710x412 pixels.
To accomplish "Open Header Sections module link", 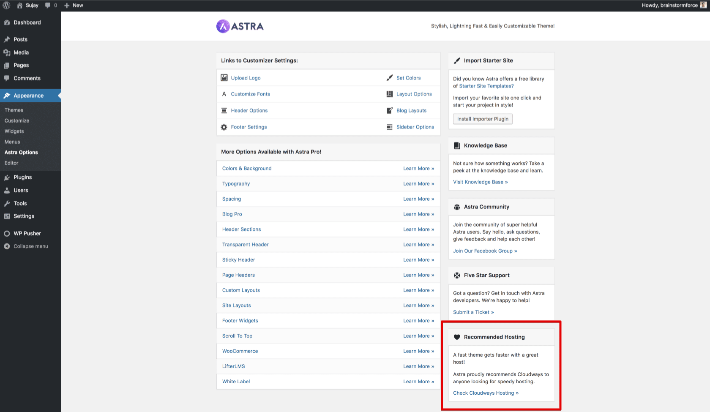I will (x=242, y=229).
